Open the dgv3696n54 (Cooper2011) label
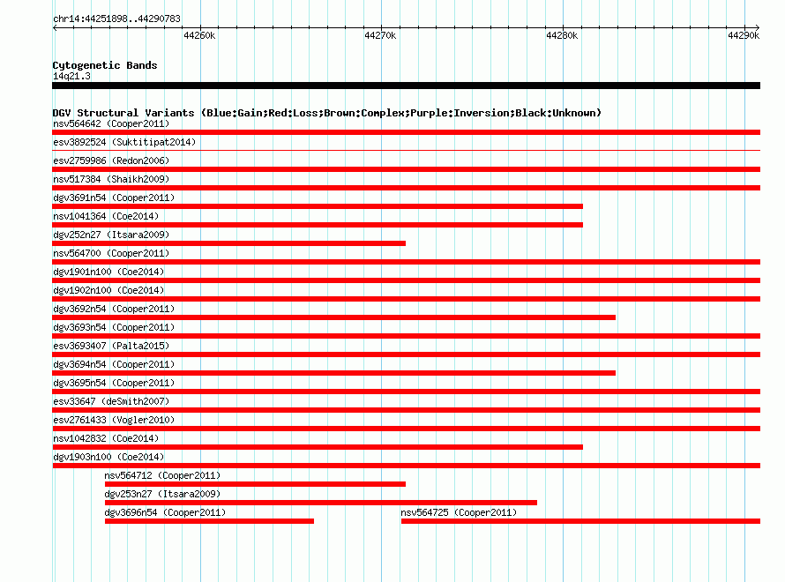This screenshot has width=785, height=582. (x=165, y=512)
